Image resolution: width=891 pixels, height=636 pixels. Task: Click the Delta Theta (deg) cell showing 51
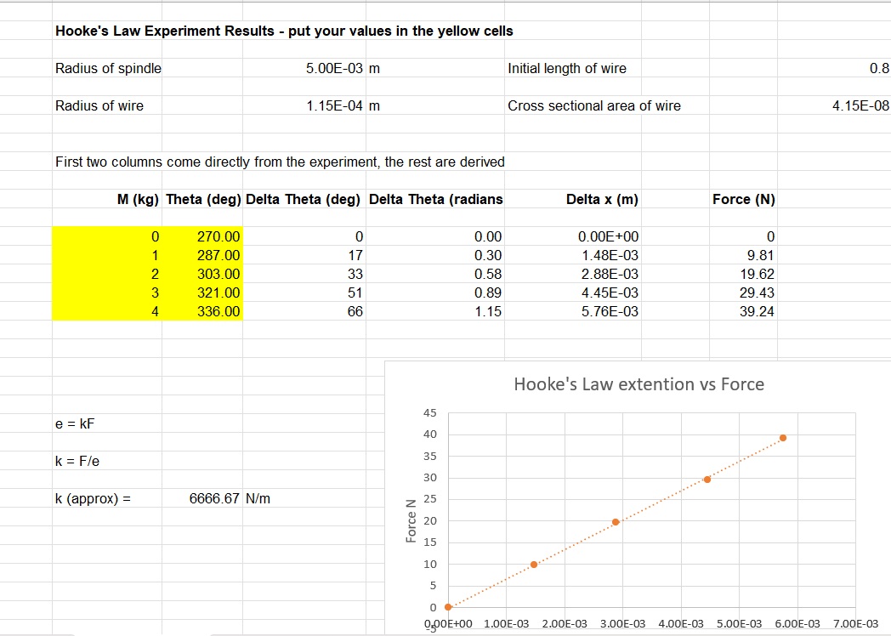(x=355, y=292)
